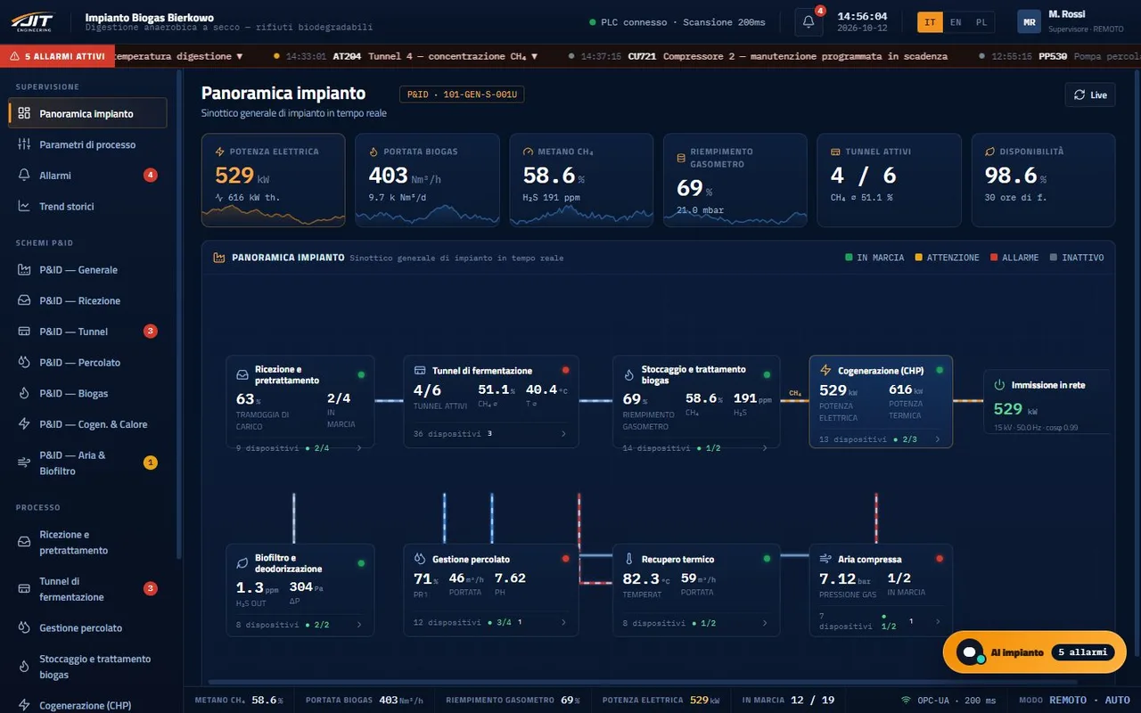Click the P&ID — Aria & Biofiltro wind icon
Image resolution: width=1141 pixels, height=713 pixels.
pyautogui.click(x=24, y=463)
